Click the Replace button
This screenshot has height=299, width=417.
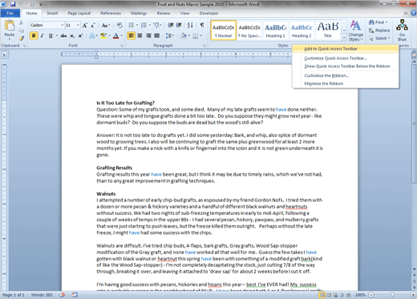379,30
